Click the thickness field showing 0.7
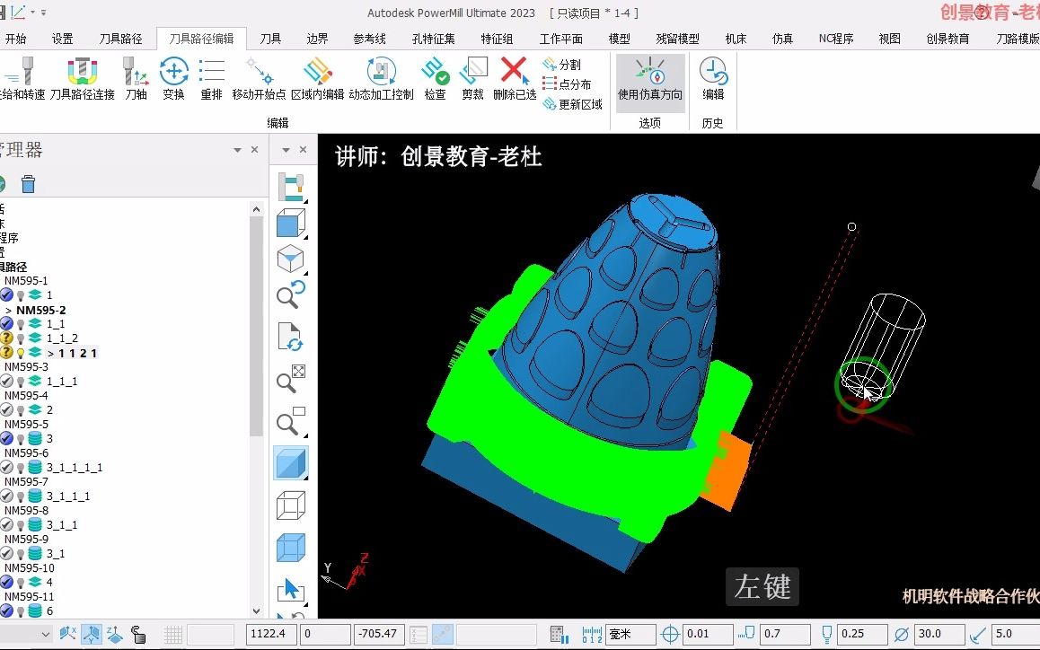The width and height of the screenshot is (1040, 650). (785, 634)
